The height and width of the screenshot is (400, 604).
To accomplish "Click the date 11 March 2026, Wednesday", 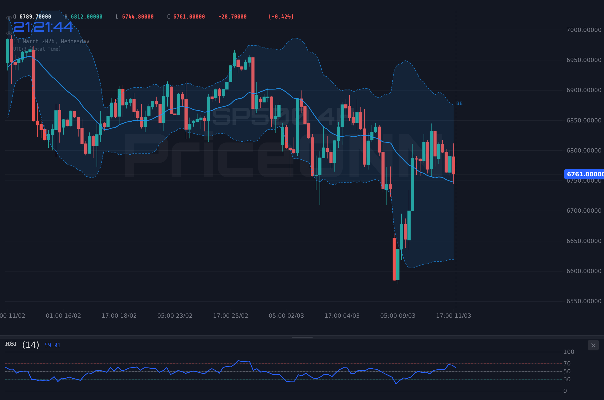I will [51, 41].
